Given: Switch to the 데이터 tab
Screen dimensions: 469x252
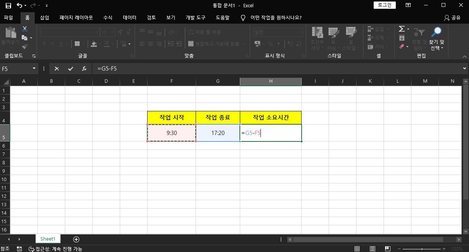Looking at the screenshot, I should click(x=130, y=18).
